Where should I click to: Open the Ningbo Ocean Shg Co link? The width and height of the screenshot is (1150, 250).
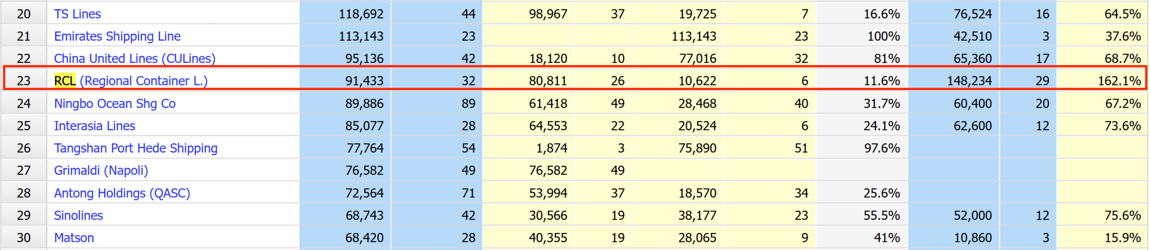pos(115,103)
